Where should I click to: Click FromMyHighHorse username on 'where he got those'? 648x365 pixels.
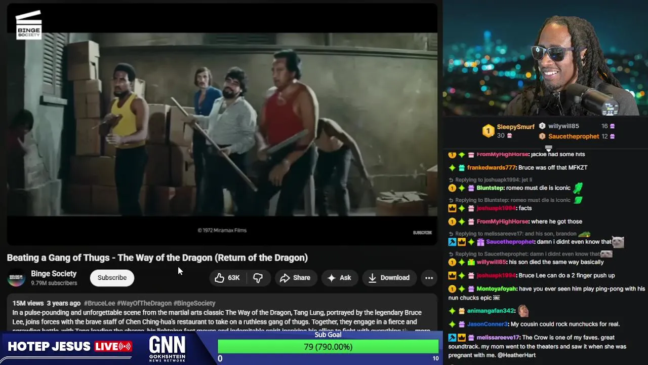502,222
